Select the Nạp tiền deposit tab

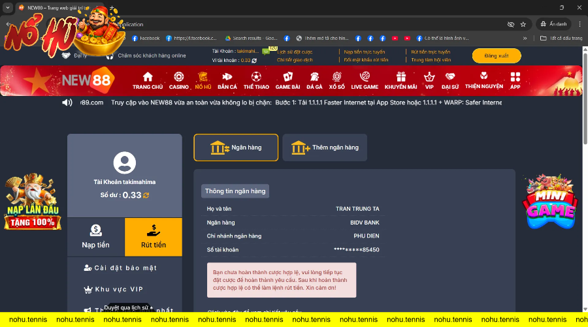tap(96, 237)
